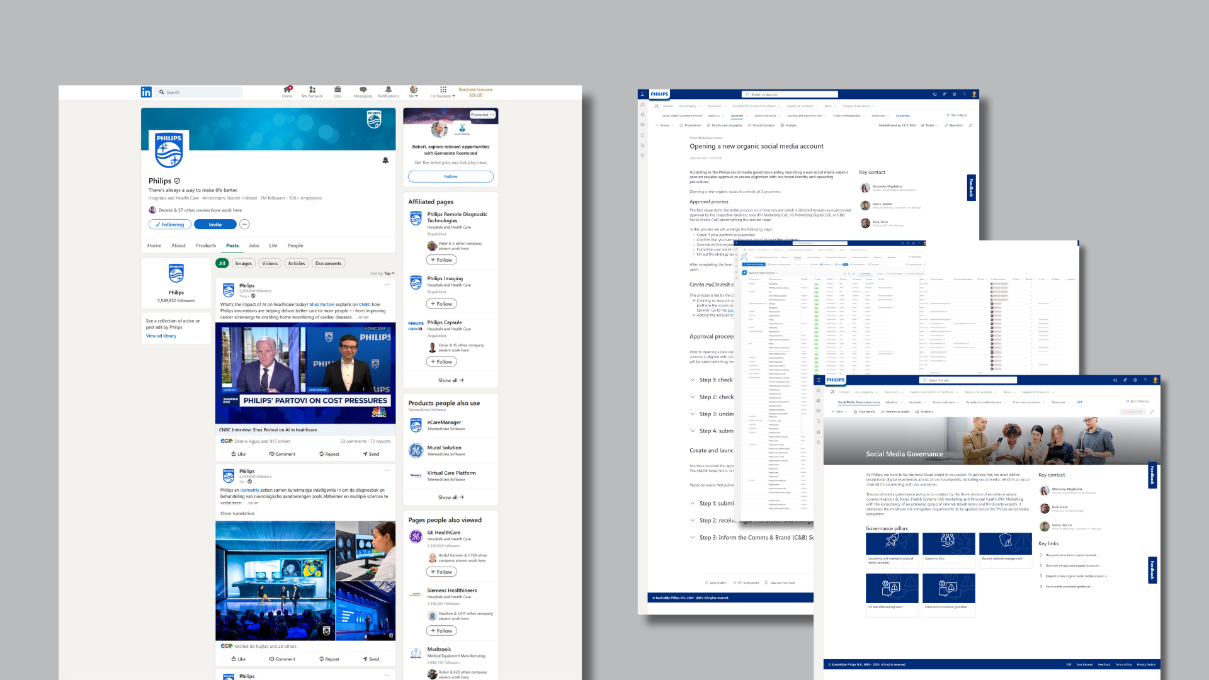Switch to the People tab on the Philips page
The height and width of the screenshot is (680, 1209).
295,246
